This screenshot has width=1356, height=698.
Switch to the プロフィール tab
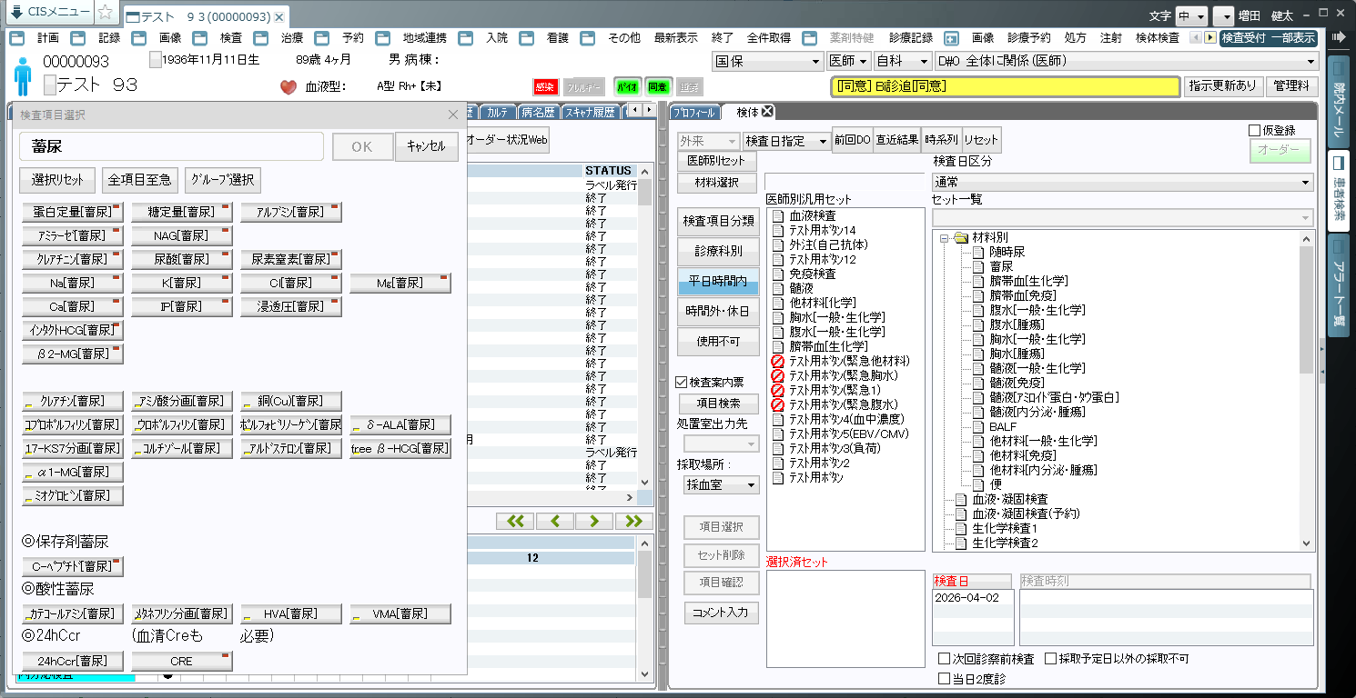(x=695, y=113)
